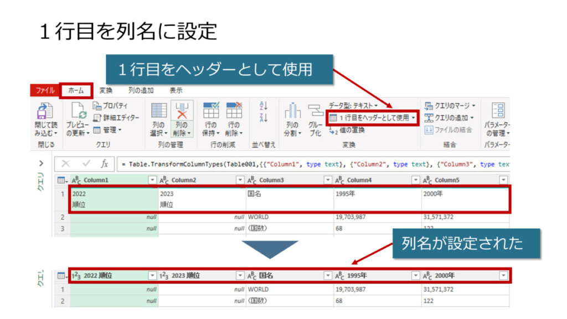Select the 列の選択 (Choose Columns) icon

point(158,111)
